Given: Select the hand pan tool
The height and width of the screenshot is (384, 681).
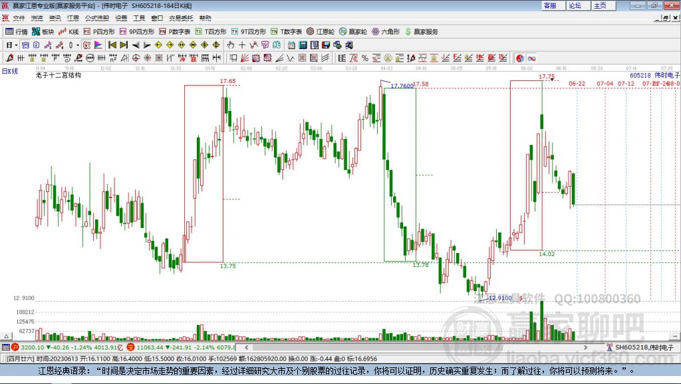Looking at the screenshot, I should [231, 45].
